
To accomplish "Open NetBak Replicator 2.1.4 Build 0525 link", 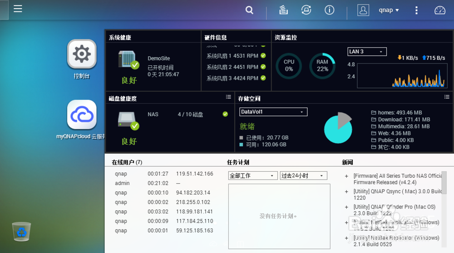I will [396, 241].
